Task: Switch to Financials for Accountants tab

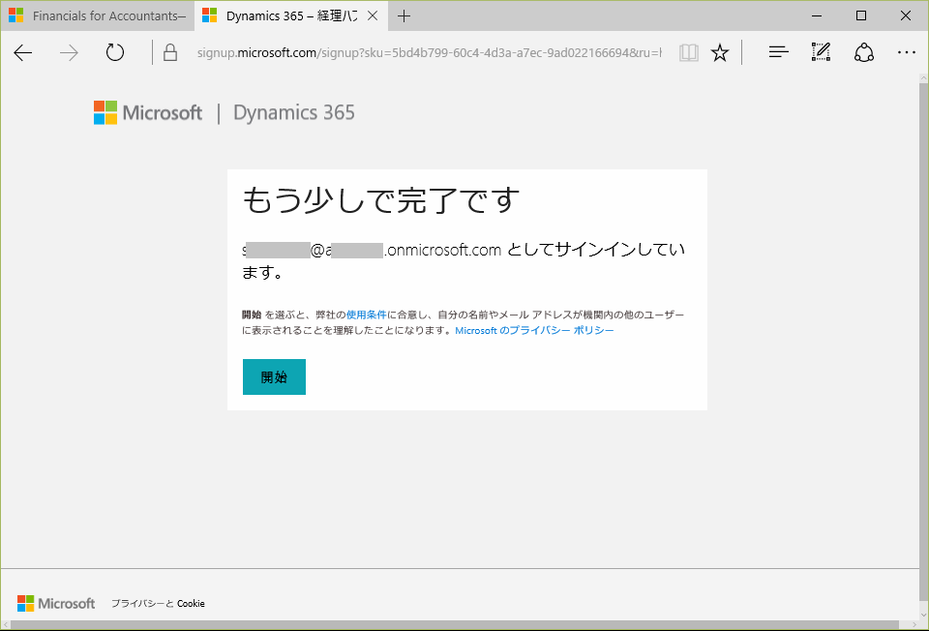Action: (x=98, y=16)
